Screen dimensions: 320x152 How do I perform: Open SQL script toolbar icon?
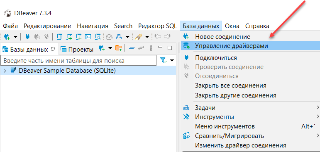coord(59,37)
